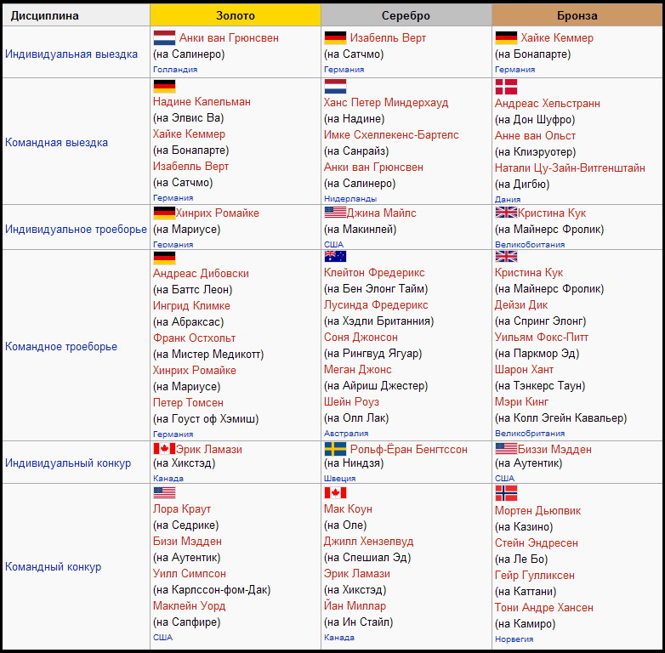Open the Уильям Фокс-Питт link
Image resolution: width=665 pixels, height=653 pixels.
(x=542, y=337)
